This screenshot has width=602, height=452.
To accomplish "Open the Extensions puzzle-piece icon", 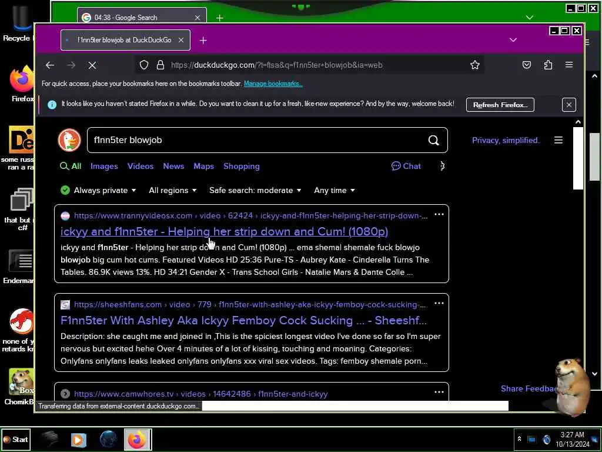I will click(x=549, y=65).
